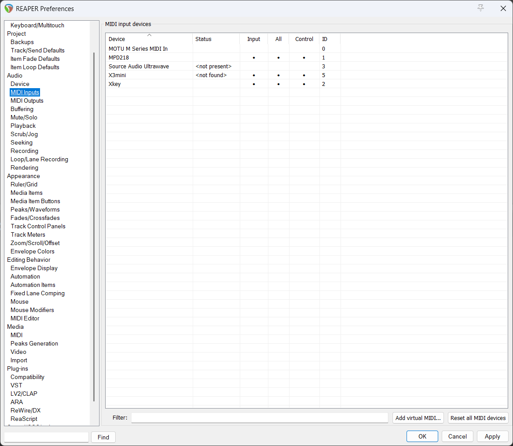Toggle the Input dot for MPD218
Viewport: 513px width, 446px height.
tap(253, 58)
